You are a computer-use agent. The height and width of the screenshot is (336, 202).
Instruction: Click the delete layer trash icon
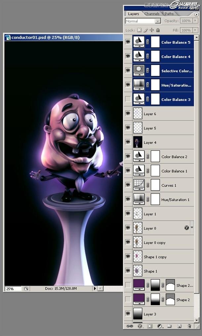[189, 326]
